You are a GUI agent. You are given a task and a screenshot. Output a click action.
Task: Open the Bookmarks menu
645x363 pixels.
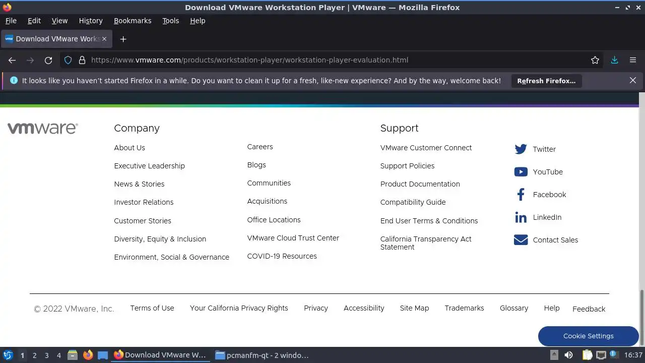point(133,21)
